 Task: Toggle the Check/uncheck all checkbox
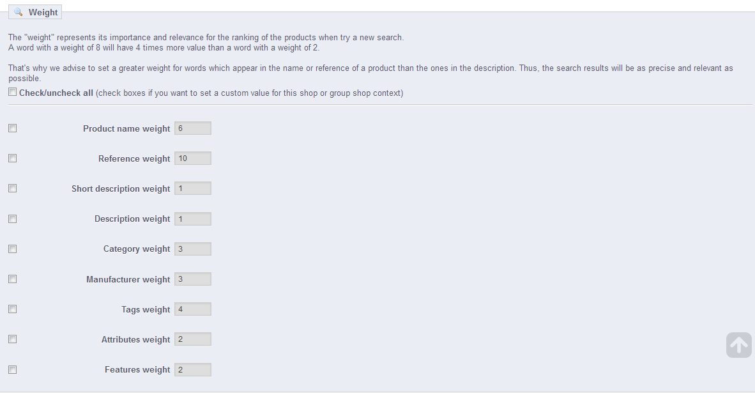[x=13, y=93]
